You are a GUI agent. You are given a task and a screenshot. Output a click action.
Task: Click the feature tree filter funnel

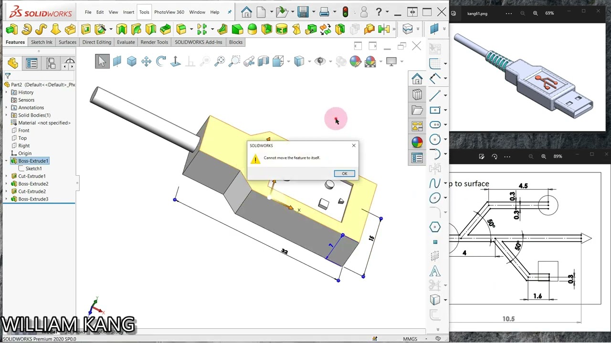pos(8,76)
